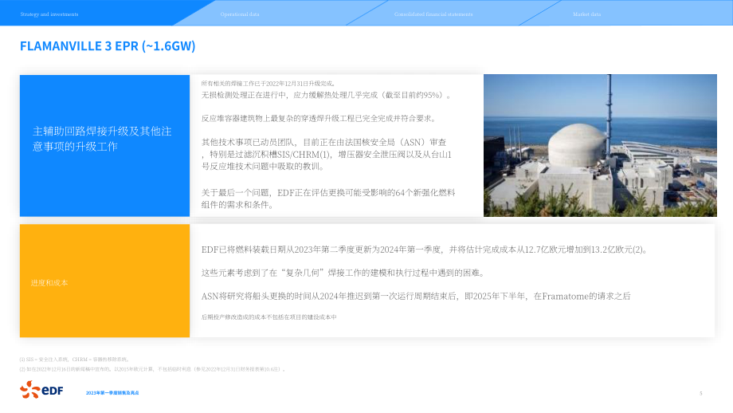Select the line EDF已将燃料装载日期从2023年第二季度
733x413 pixels.
[x=425, y=250]
